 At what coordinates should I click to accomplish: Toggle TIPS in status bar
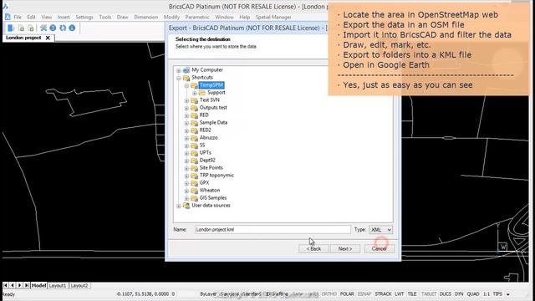497,293
